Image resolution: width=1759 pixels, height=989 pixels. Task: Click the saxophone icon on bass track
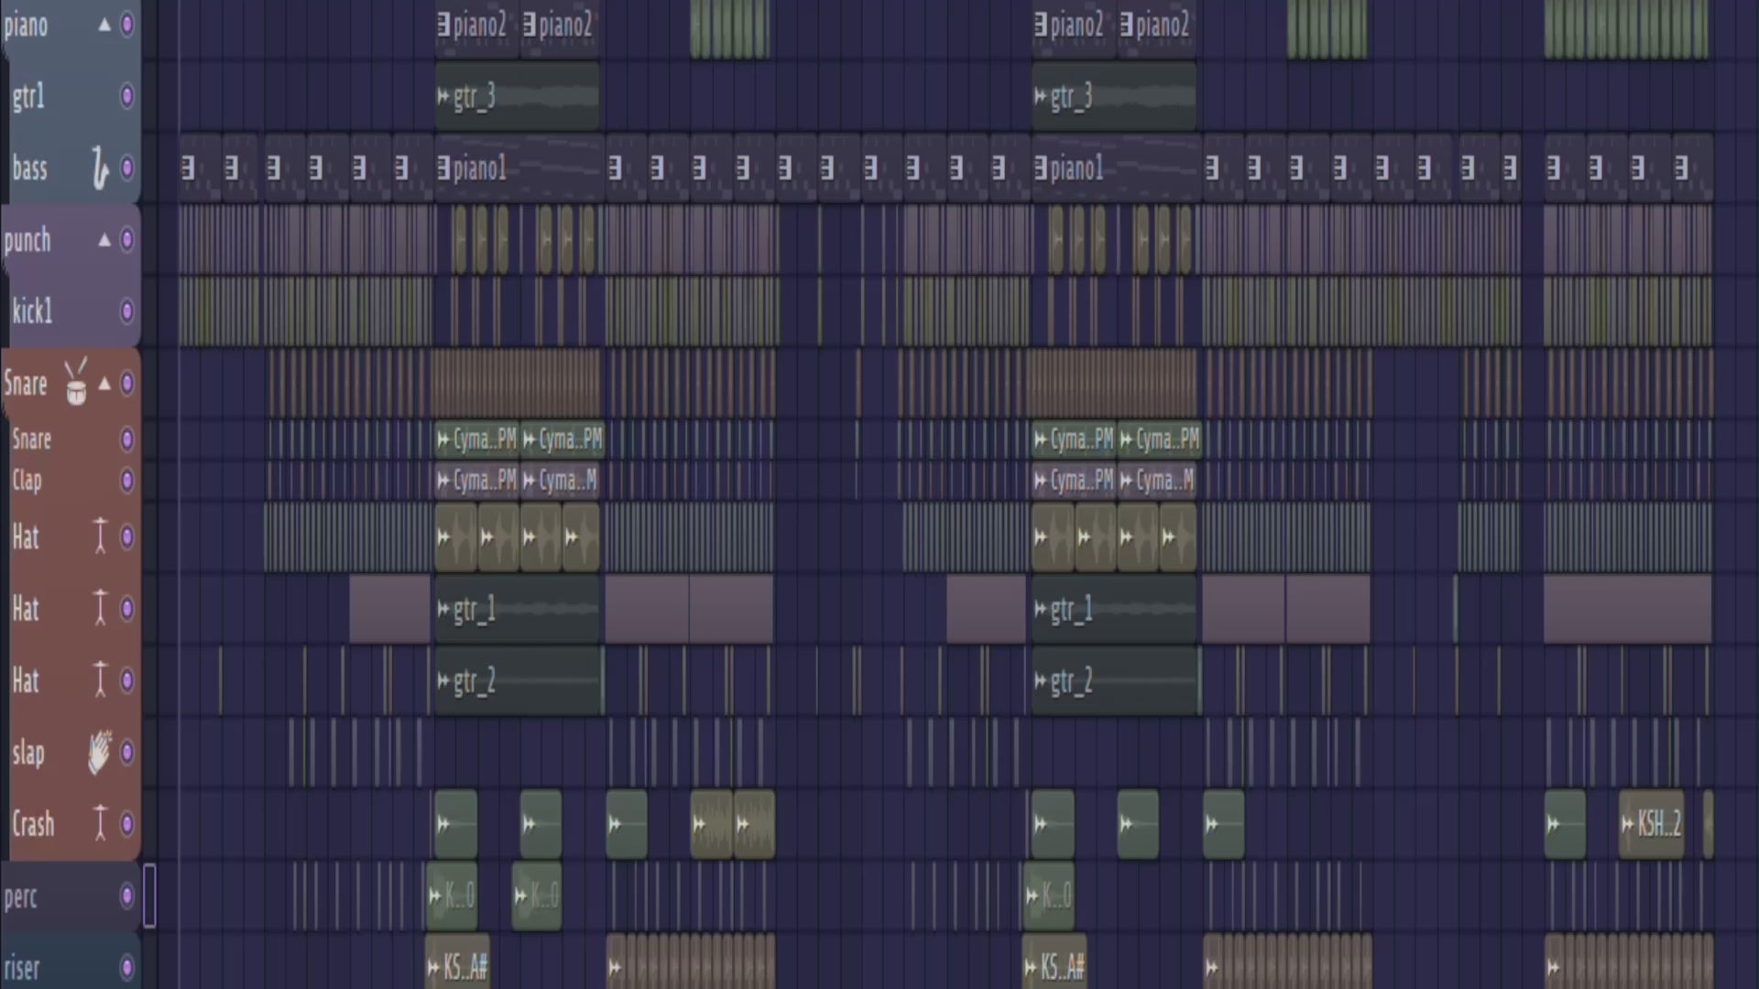100,168
